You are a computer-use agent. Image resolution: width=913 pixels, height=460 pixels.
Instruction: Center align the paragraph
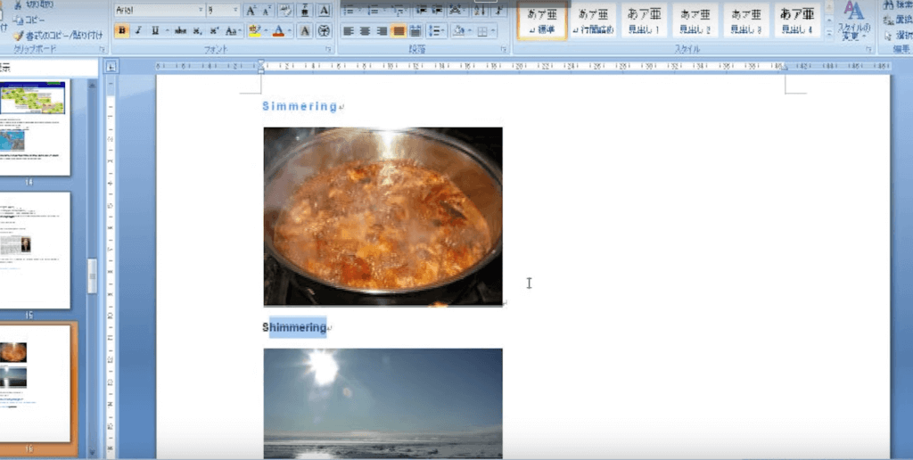tap(365, 31)
